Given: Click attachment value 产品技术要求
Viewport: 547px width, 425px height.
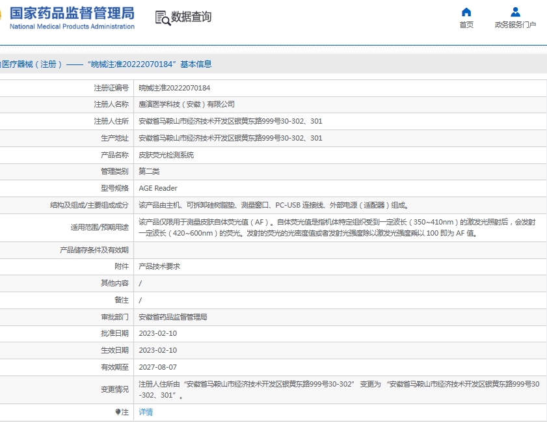Looking at the screenshot, I should point(159,266).
